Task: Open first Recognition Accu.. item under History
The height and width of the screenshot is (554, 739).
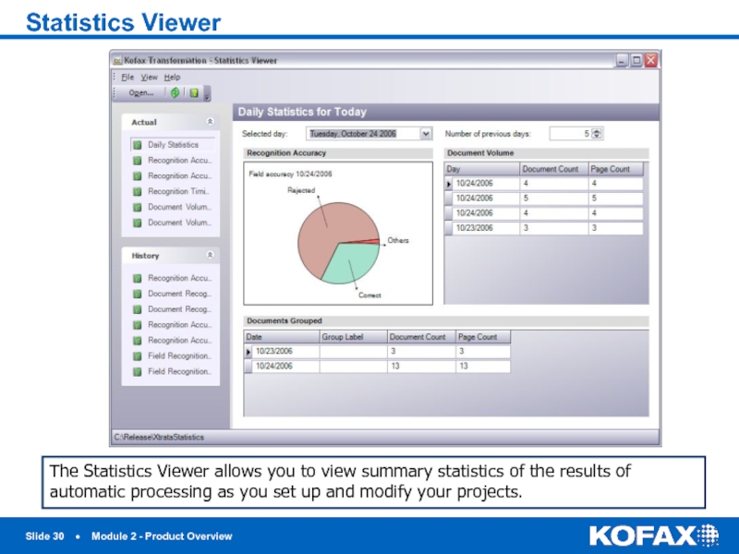Action: coord(173,279)
